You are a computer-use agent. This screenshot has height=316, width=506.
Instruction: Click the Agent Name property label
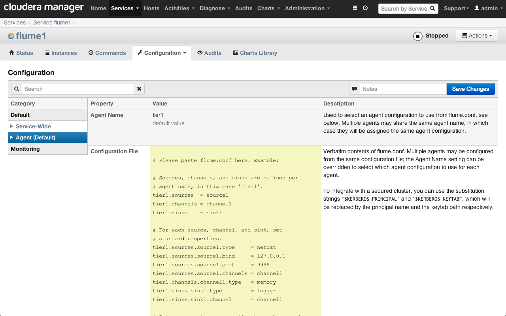(x=107, y=115)
